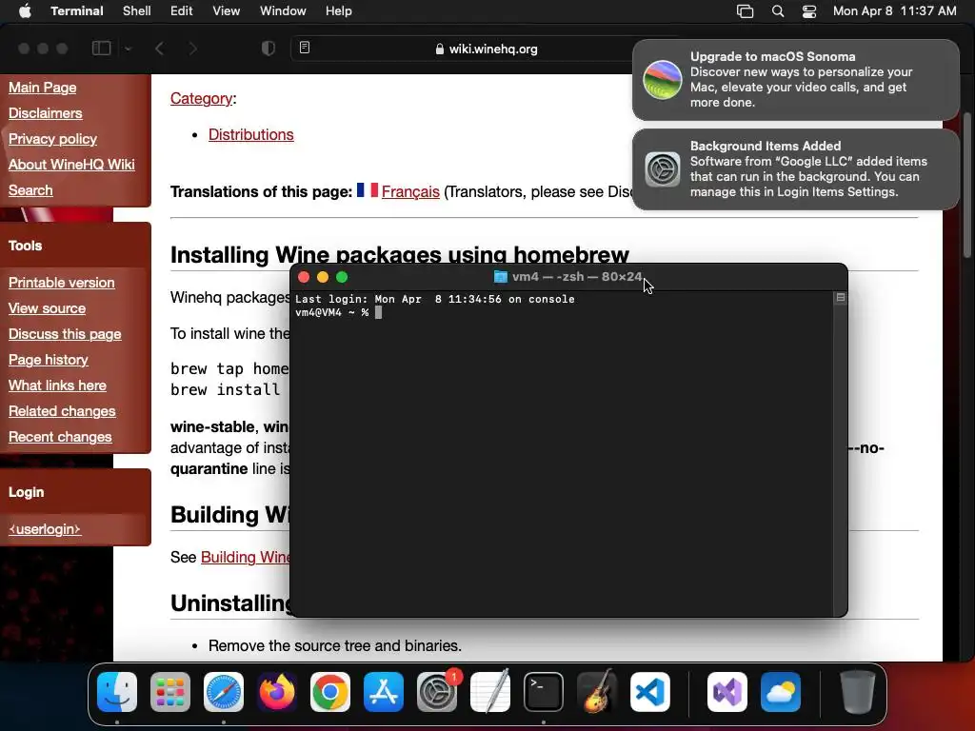Open Finder from the Dock

coord(117,692)
